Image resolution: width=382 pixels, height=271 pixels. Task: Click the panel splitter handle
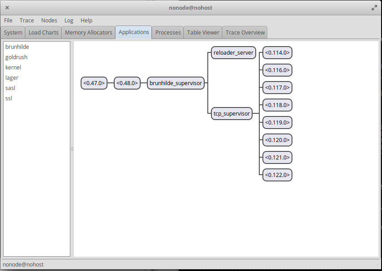tap(72, 149)
